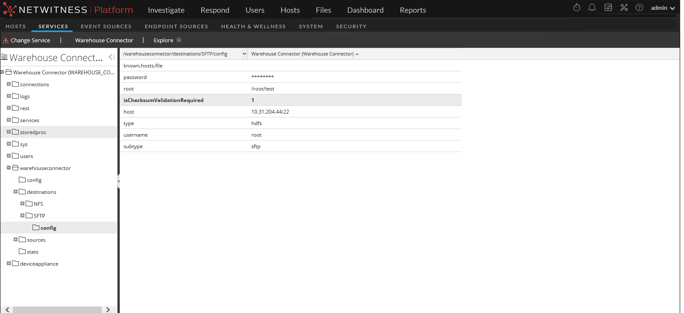Open the path dropdown for /warehouseconnector/destinations/SFTP/config
This screenshot has height=313, width=684.
click(245, 54)
